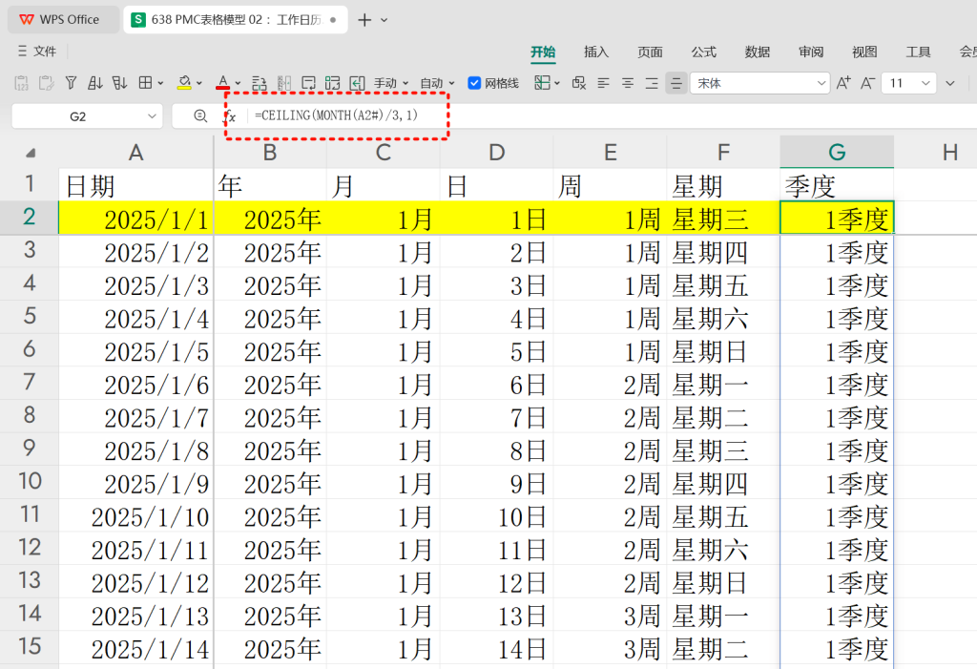The height and width of the screenshot is (669, 977).
Task: Select column A header
Action: pos(135,152)
